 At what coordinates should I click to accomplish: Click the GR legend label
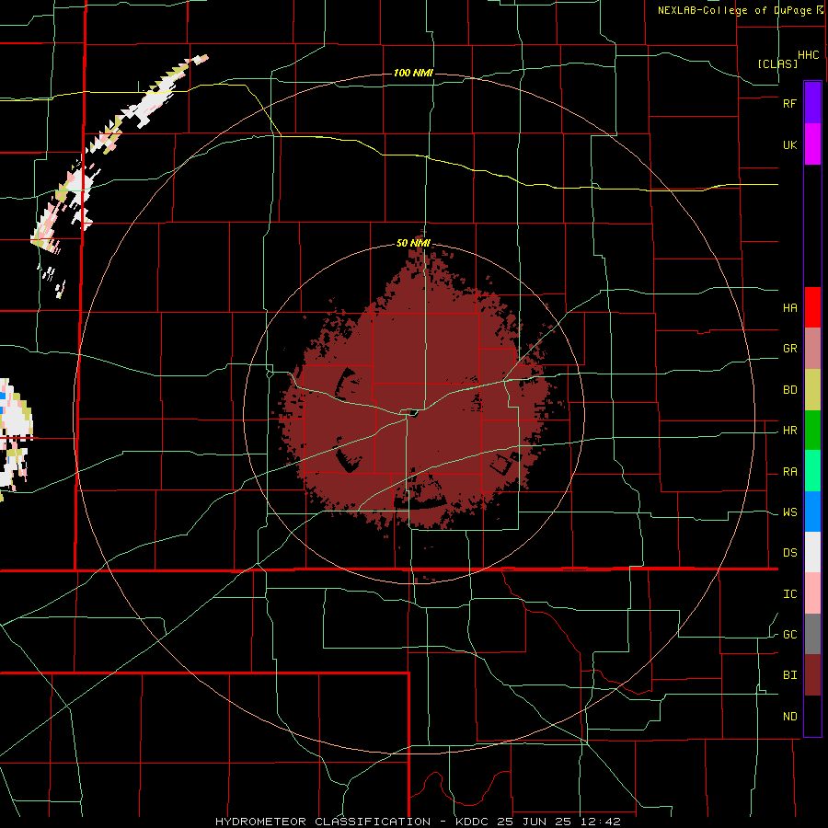pos(789,349)
